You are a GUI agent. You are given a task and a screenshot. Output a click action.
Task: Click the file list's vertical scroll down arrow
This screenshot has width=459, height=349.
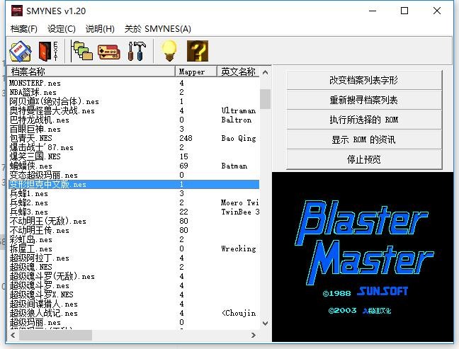tap(265, 324)
